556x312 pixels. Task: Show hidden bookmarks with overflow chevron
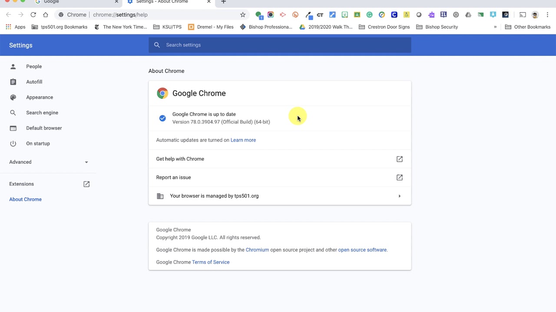(495, 27)
